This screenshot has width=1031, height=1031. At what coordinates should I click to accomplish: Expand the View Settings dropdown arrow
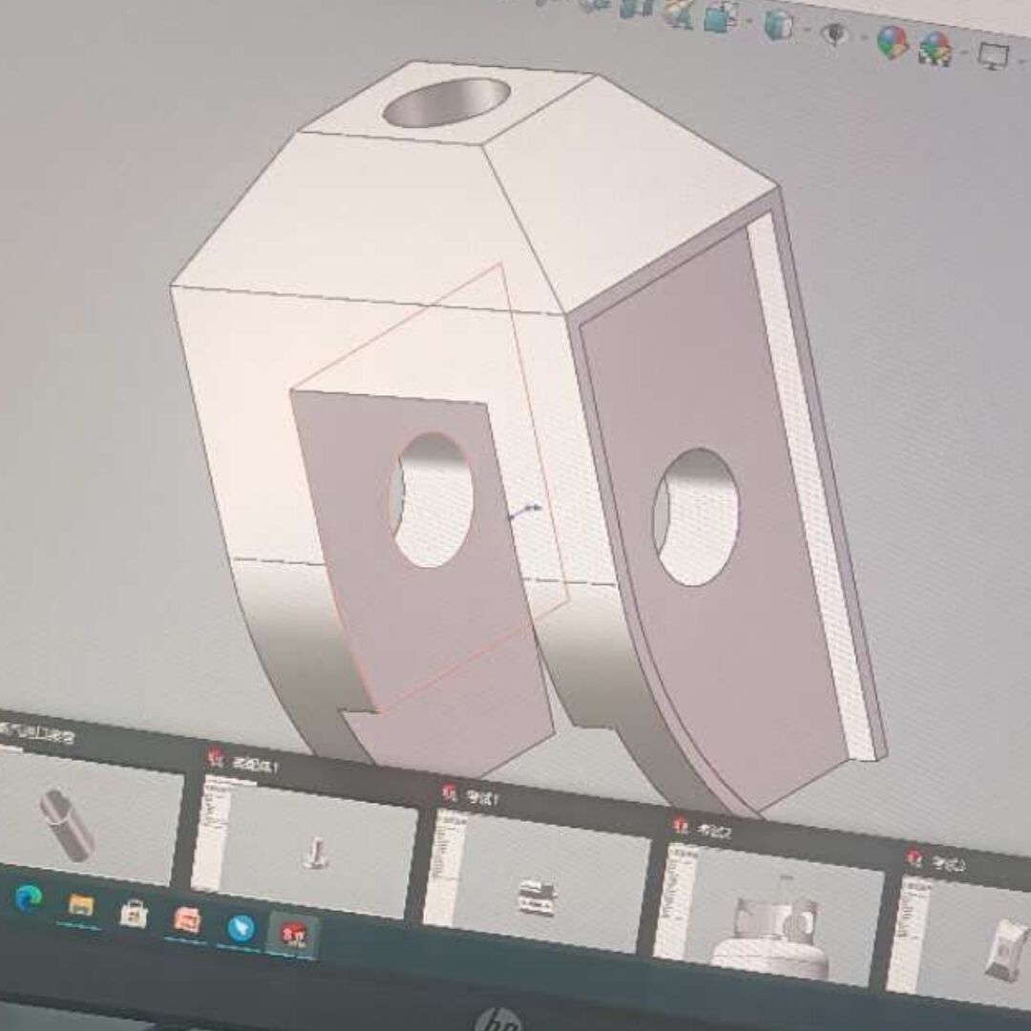(x=1020, y=59)
